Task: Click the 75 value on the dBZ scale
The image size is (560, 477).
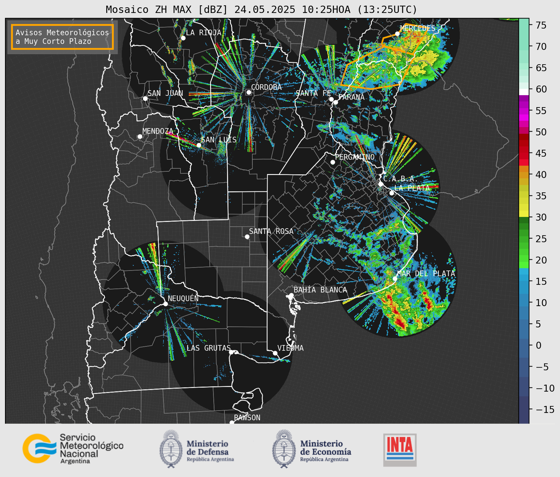Action: coord(541,25)
